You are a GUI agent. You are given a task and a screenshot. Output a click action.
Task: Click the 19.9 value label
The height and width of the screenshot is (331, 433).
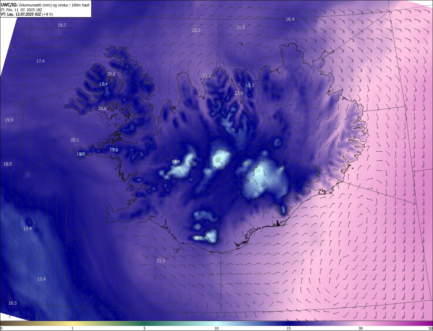click(x=9, y=120)
